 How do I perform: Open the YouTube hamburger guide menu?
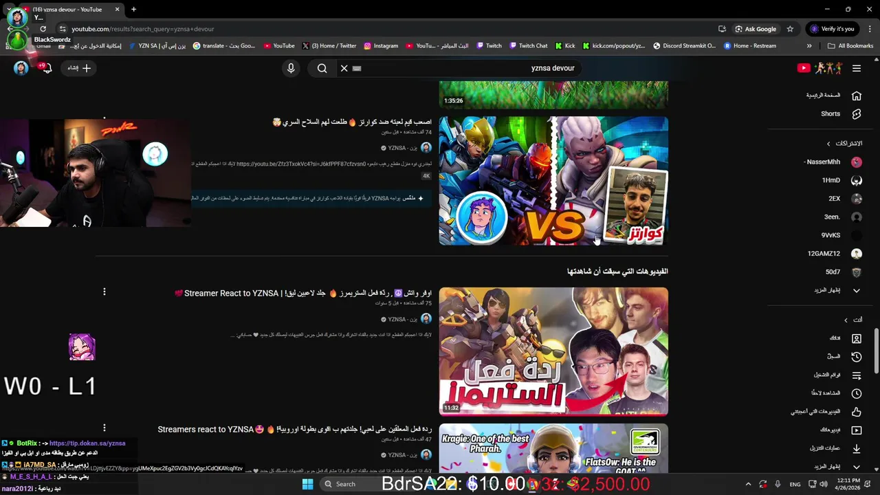point(857,68)
